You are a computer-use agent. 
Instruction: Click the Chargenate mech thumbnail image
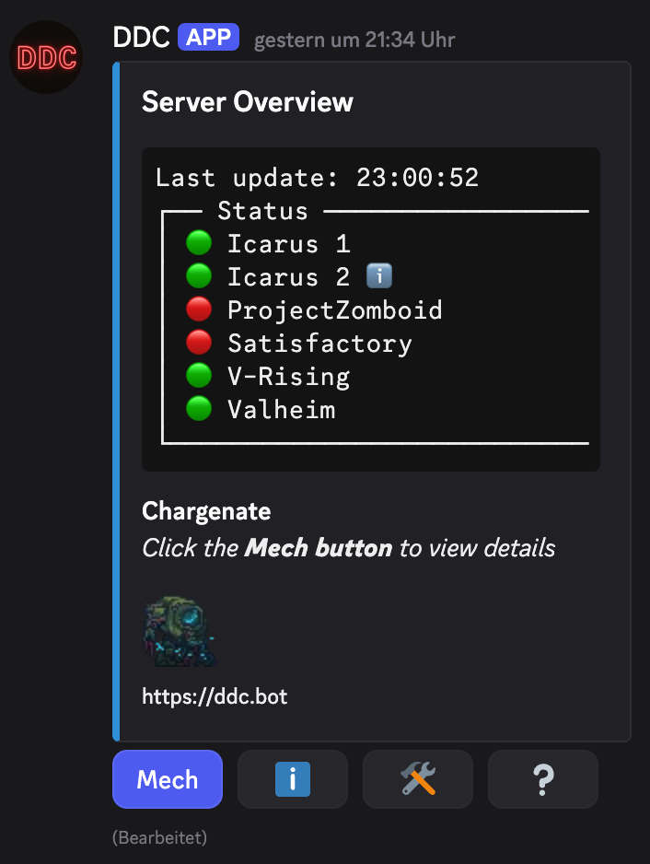point(180,631)
